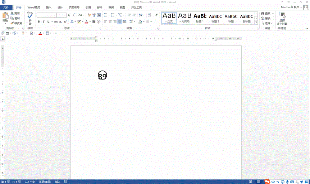310x184 pixels.
Task: Click the red font color button
Action: click(86, 22)
